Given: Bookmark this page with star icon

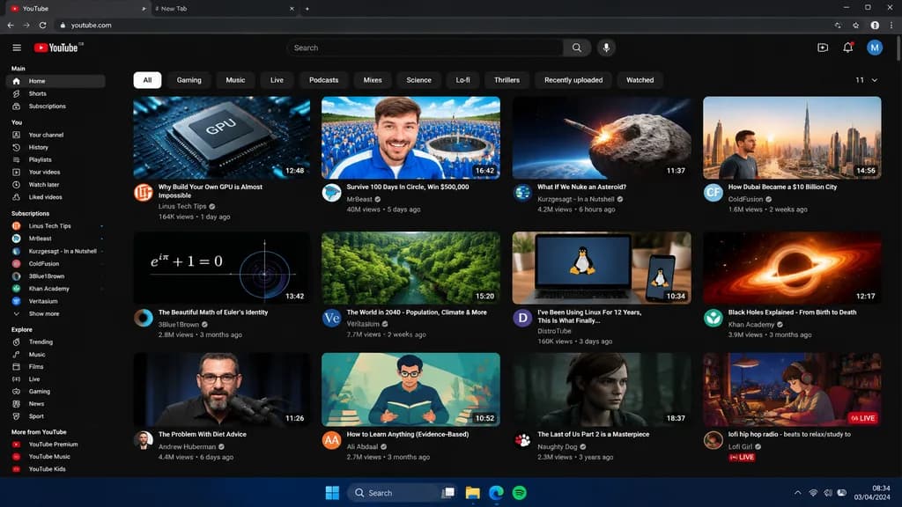Looking at the screenshot, I should point(856,26).
